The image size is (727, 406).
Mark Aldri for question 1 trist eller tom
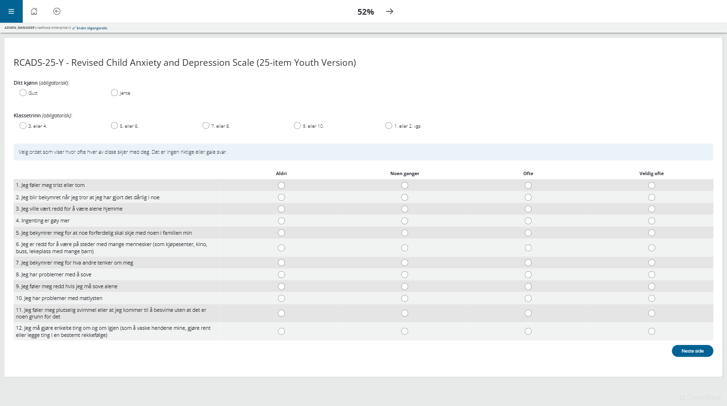[281, 185]
